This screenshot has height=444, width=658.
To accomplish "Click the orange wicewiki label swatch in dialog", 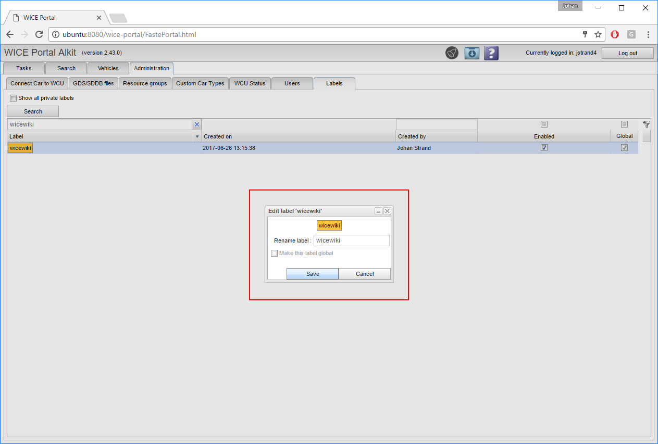I will click(329, 225).
